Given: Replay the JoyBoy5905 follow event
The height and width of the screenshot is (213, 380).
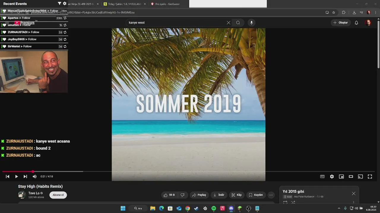Looking at the screenshot, I should (x=65, y=39).
